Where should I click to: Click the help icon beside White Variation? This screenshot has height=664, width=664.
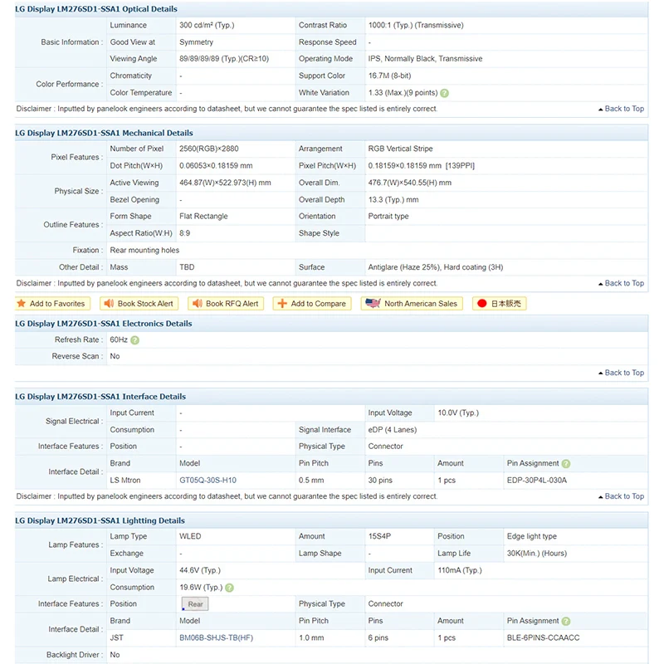[x=444, y=93]
